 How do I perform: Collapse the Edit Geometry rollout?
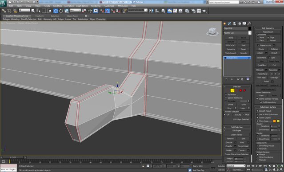click(268, 28)
